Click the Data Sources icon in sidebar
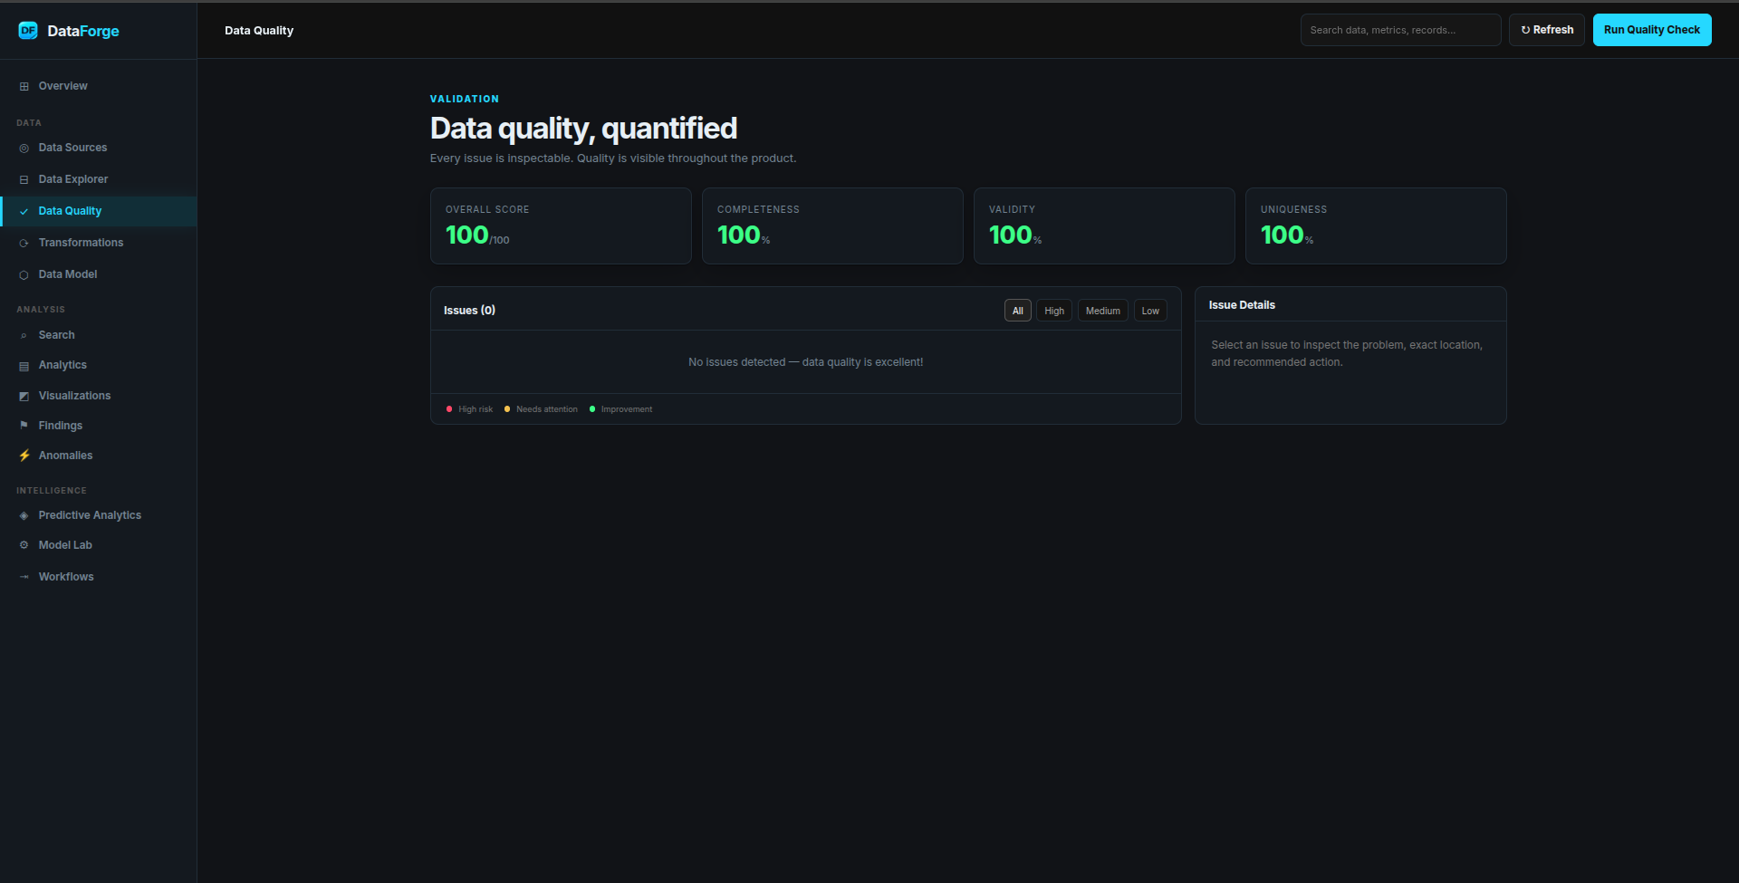Image resolution: width=1739 pixels, height=883 pixels. pos(24,149)
